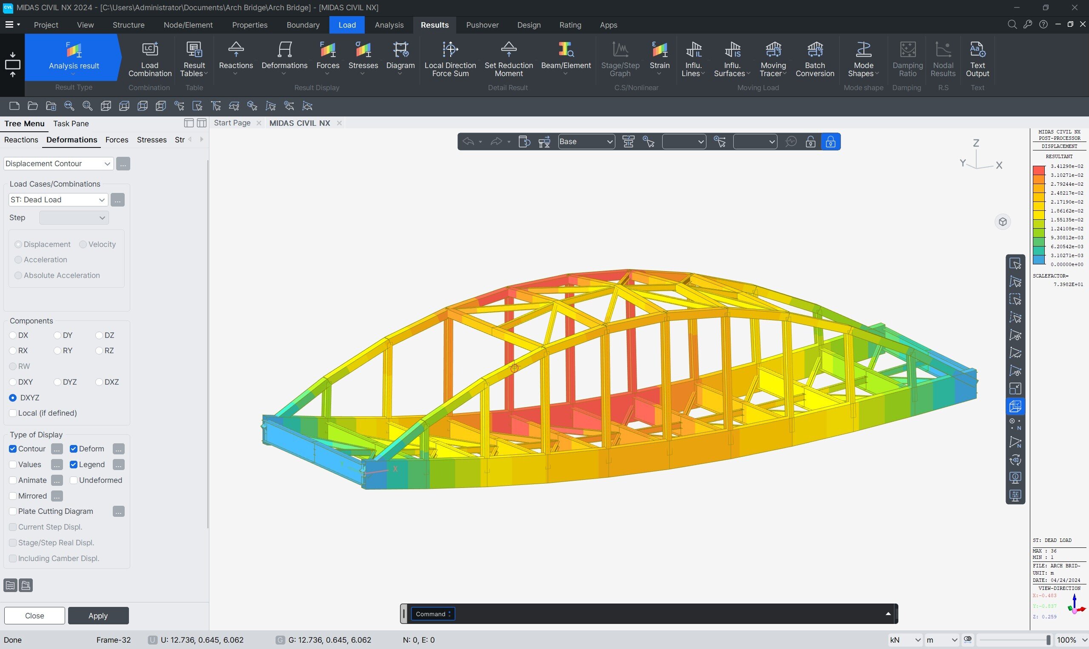Switch to the Pushover ribbon tab
The width and height of the screenshot is (1089, 649).
point(482,25)
